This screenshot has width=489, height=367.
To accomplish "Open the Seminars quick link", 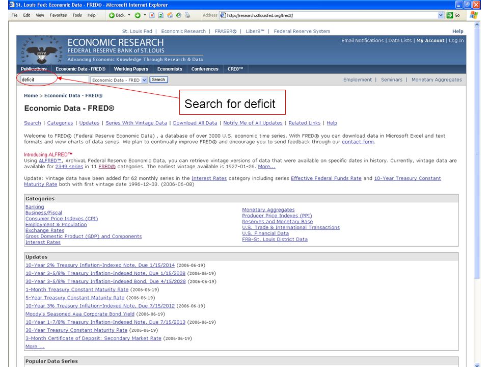I will coord(392,80).
